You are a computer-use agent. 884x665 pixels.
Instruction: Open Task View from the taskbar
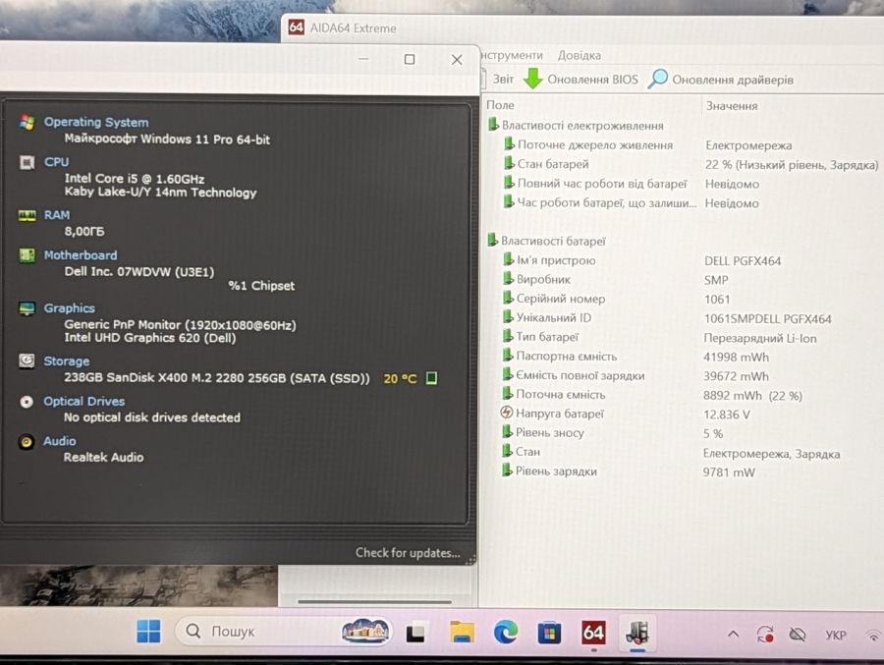416,633
